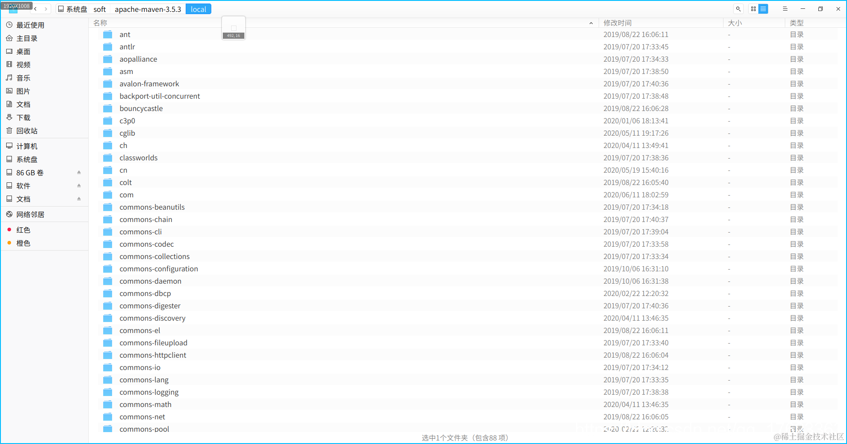The width and height of the screenshot is (847, 444).
Task: Select the colt folder icon
Action: tap(108, 182)
